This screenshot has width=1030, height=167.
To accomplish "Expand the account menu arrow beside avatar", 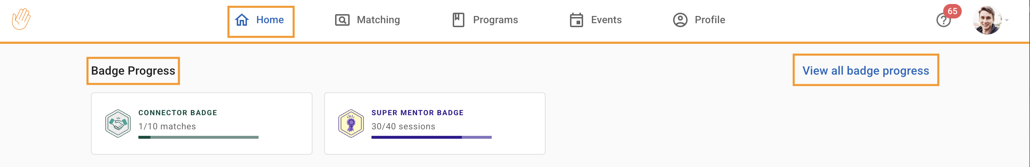I will point(1007,20).
